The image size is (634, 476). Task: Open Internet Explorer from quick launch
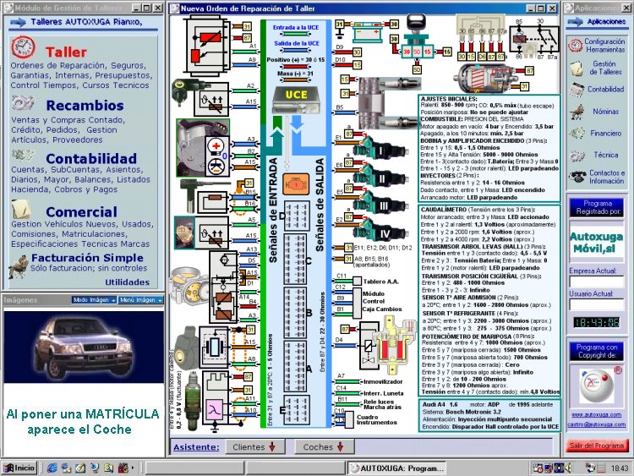52,468
